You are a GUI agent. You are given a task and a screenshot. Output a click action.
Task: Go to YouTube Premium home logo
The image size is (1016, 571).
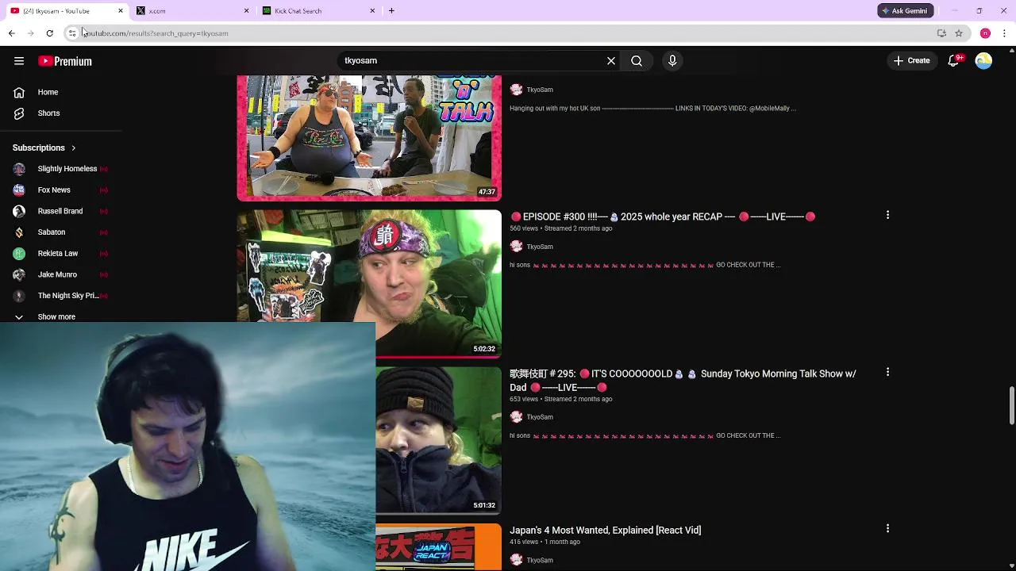pos(65,61)
